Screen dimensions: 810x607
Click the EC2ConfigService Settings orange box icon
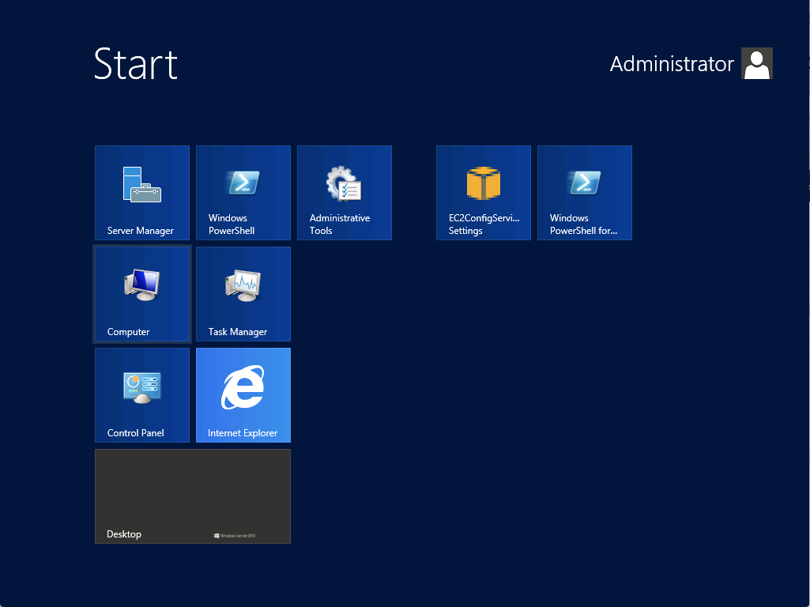point(484,183)
